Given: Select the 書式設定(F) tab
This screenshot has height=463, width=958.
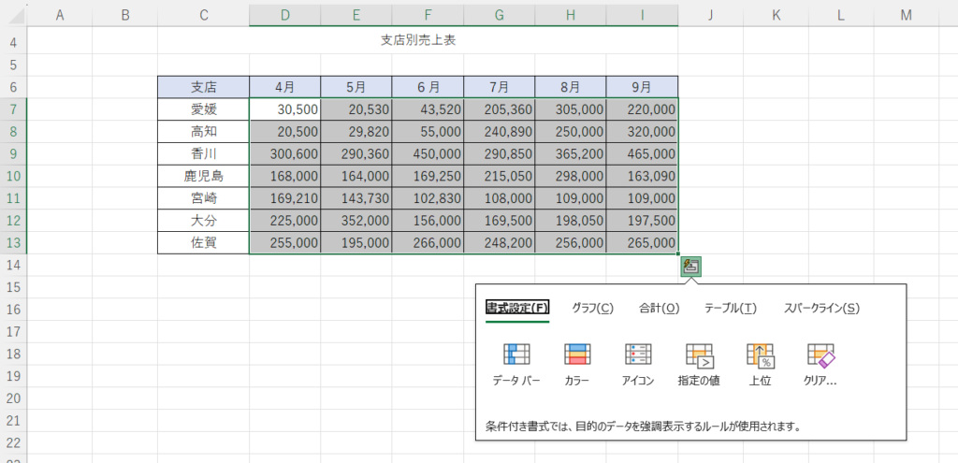Looking at the screenshot, I should (x=517, y=308).
